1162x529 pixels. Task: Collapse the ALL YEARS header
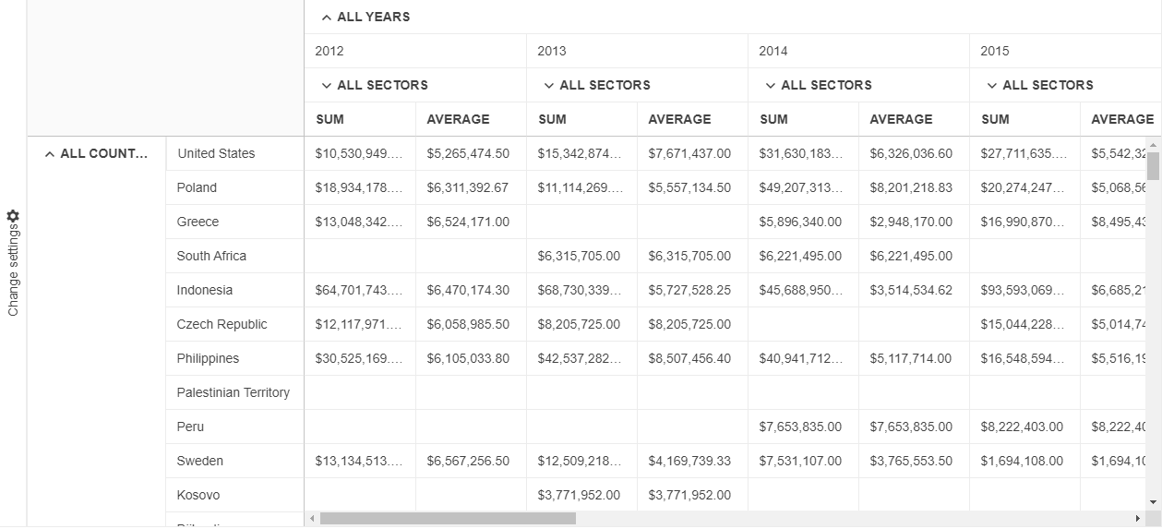coord(327,18)
